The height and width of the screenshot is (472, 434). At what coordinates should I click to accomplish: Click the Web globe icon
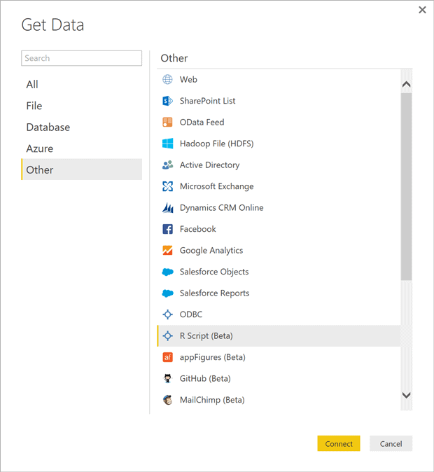167,79
